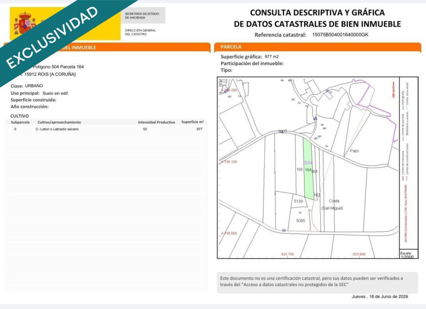Click coordinate label 523.700 on map
This screenshot has height=309, width=426.
click(x=287, y=254)
